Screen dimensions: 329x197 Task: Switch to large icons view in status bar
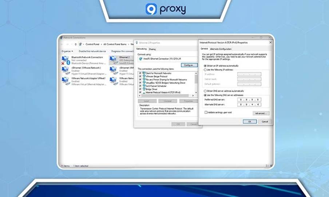pyautogui.click(x=271, y=166)
